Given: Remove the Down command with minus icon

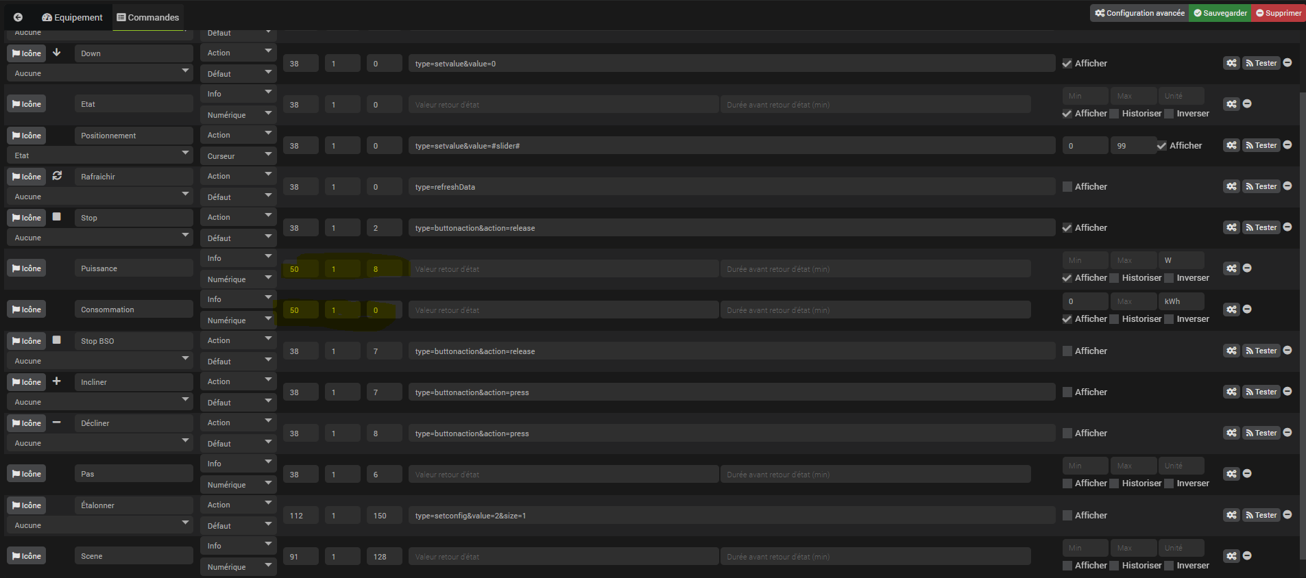Looking at the screenshot, I should tap(1287, 62).
